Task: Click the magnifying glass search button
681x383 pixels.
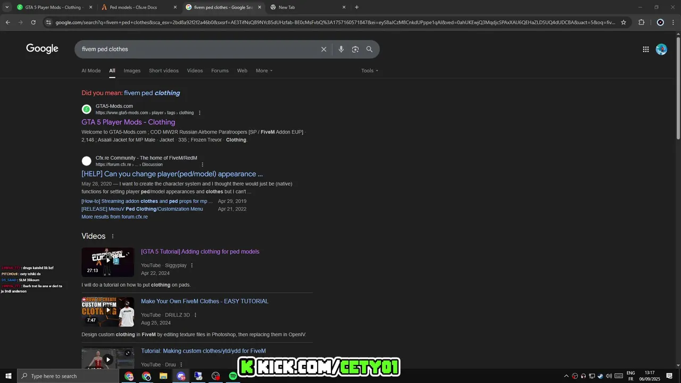Action: (x=369, y=49)
